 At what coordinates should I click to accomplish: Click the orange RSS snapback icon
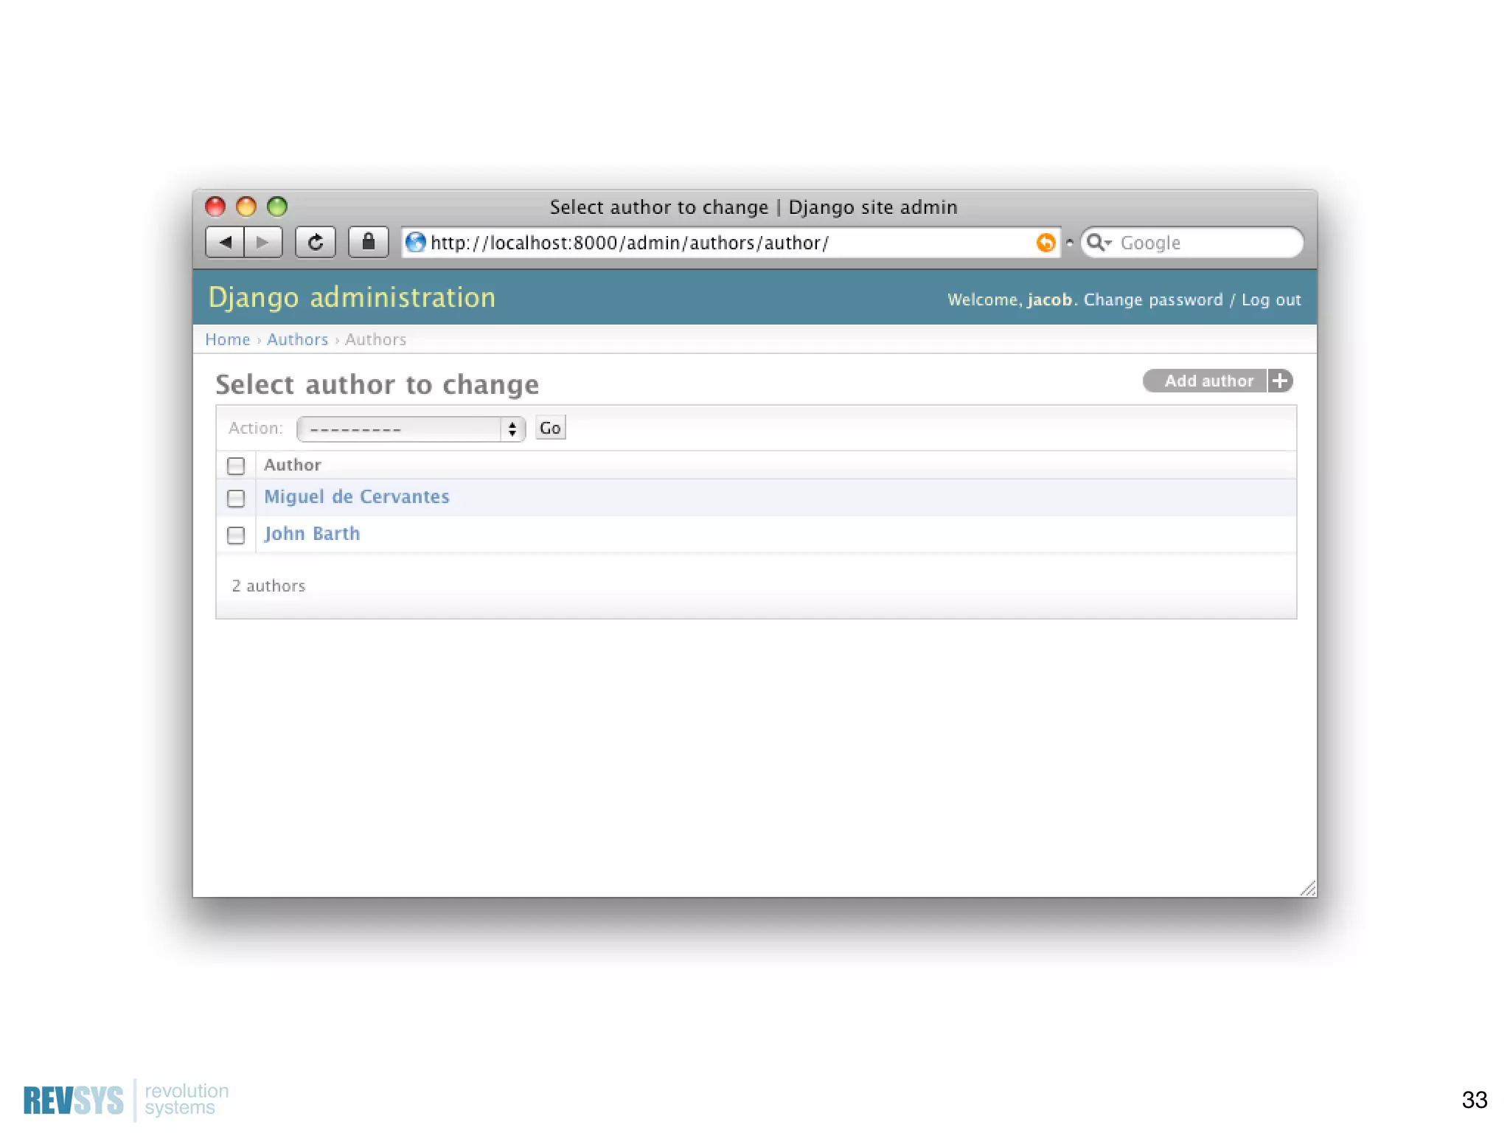pyautogui.click(x=1045, y=242)
